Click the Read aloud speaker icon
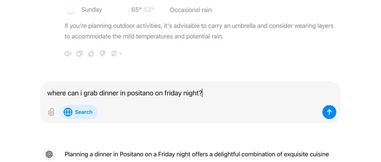Screen dimensions: 381x162 [68, 54]
